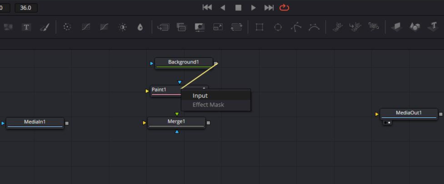444x184 pixels.
Task: Add a Color Corrector node
Action: 67,27
